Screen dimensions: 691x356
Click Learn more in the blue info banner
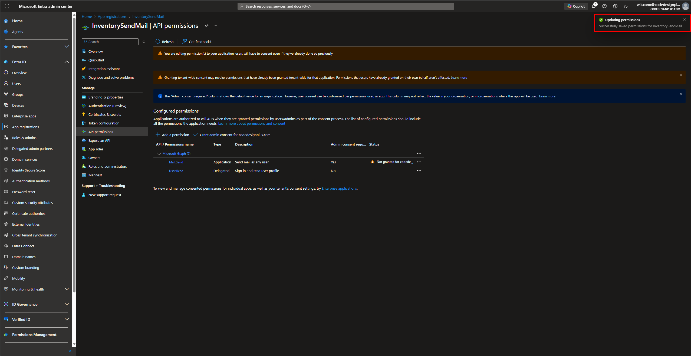[547, 96]
